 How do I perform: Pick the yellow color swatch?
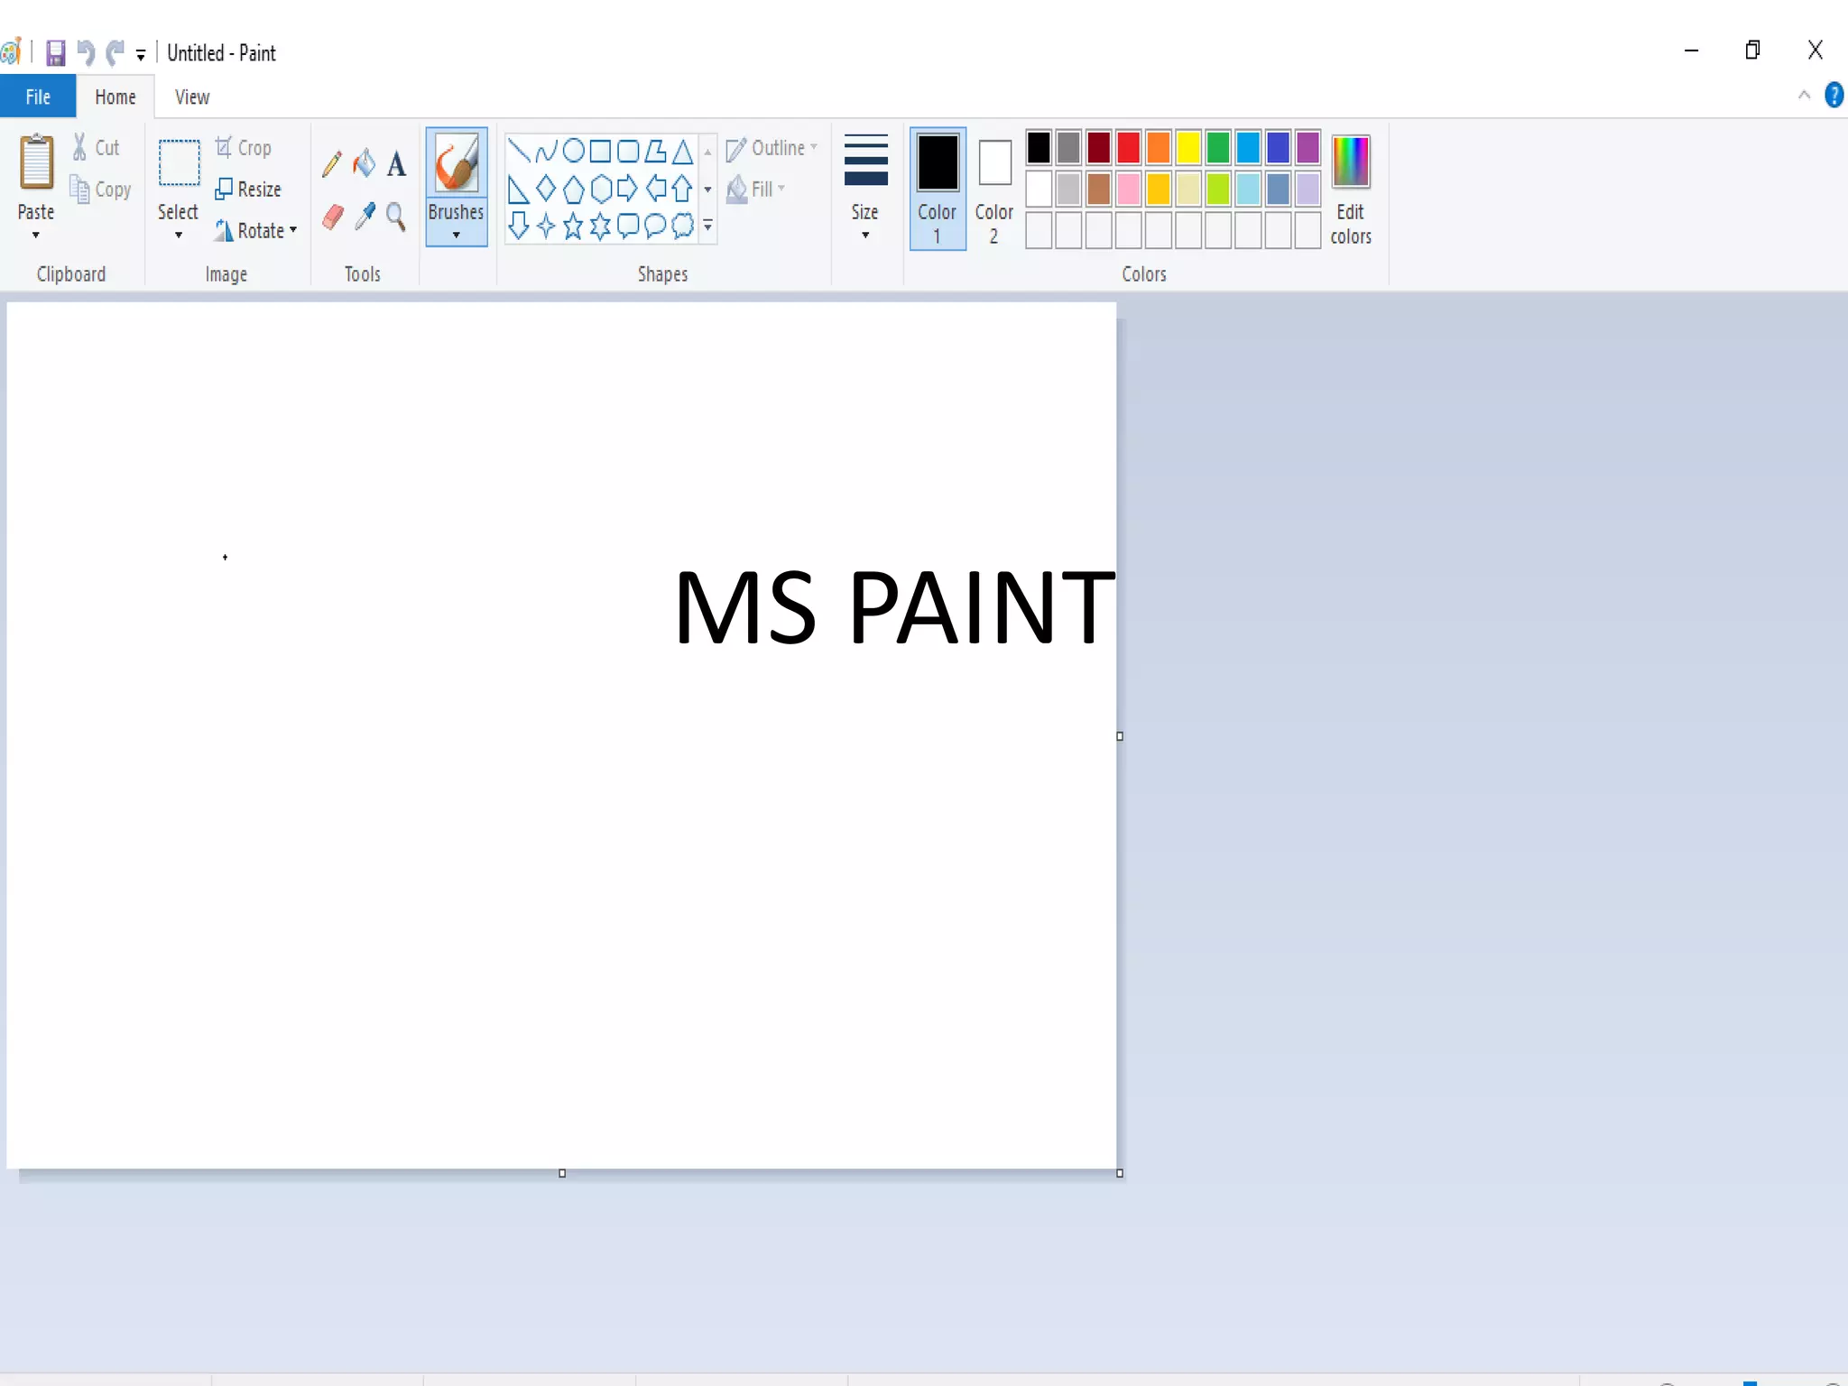(x=1187, y=147)
